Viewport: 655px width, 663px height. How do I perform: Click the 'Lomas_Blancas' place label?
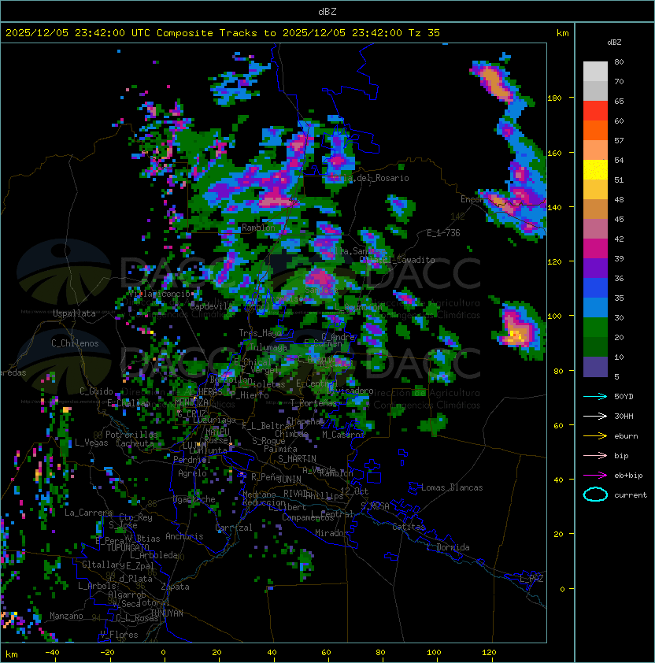pos(452,487)
